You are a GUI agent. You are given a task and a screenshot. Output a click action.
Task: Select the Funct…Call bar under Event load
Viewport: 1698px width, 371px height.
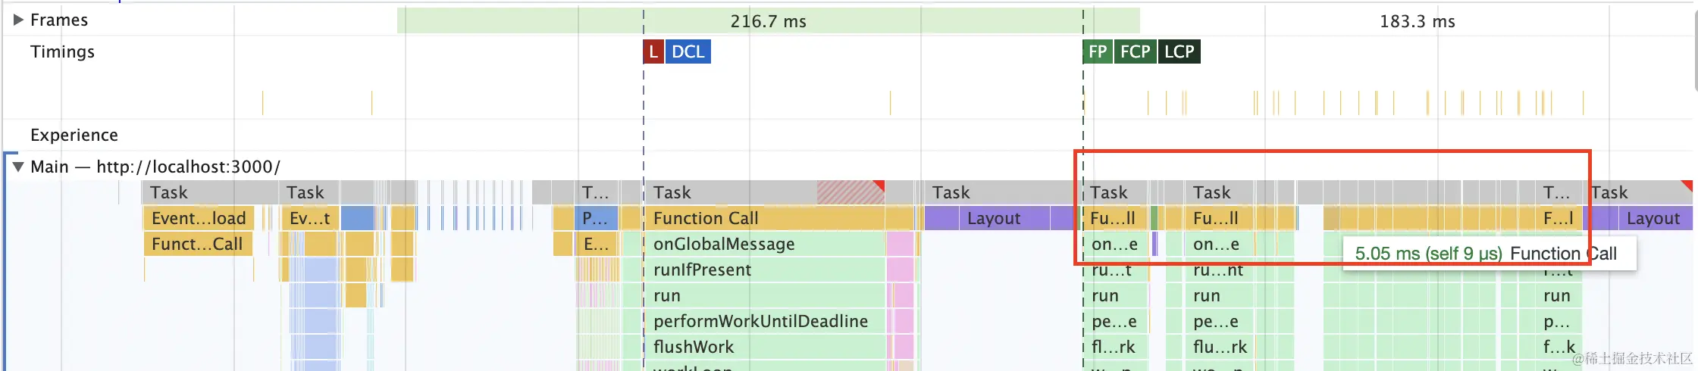pos(197,244)
